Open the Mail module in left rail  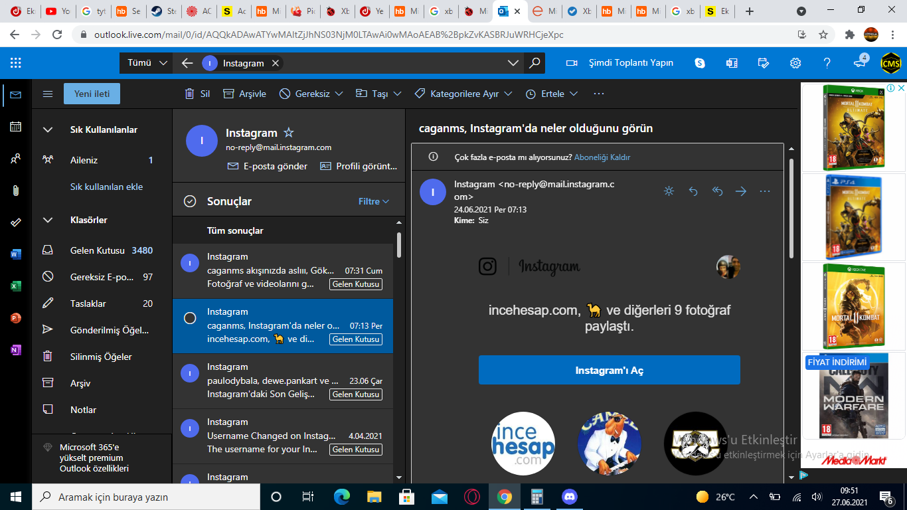click(15, 95)
